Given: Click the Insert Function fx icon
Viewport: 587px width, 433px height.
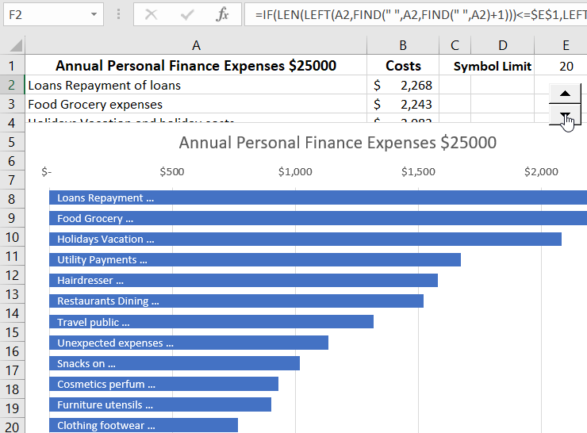Looking at the screenshot, I should 223,14.
